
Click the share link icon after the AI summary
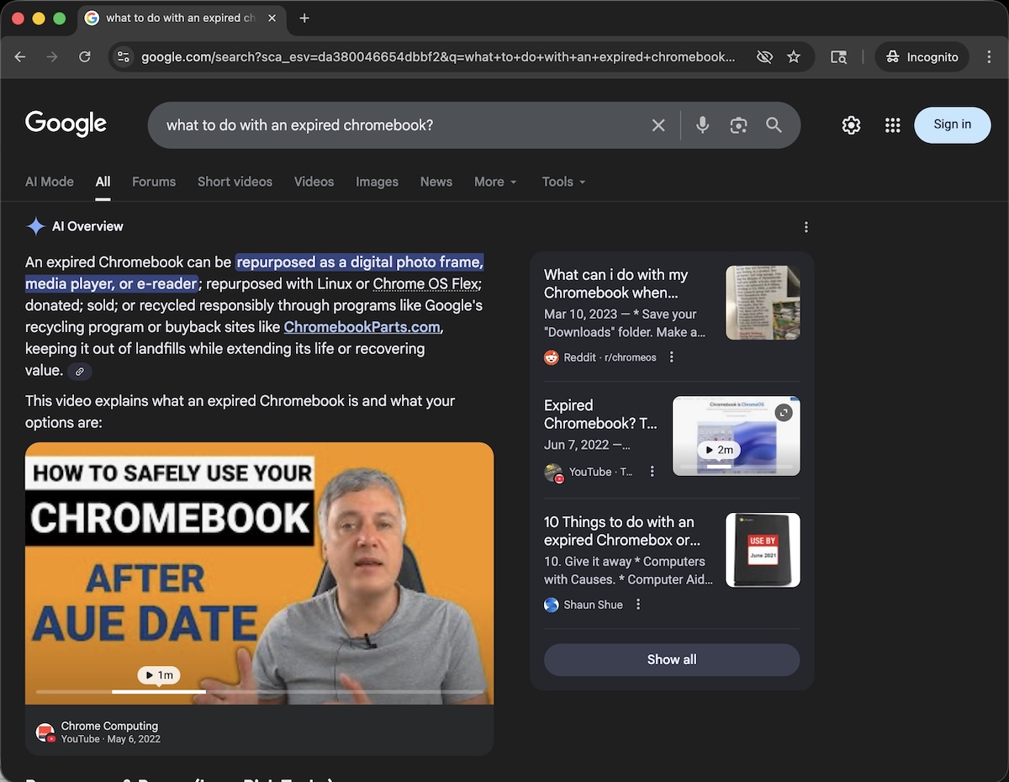point(80,371)
